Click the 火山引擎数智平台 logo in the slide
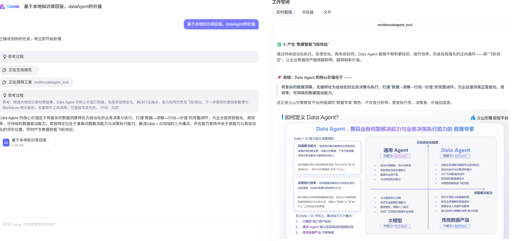The width and height of the screenshot is (512, 241). tap(490, 118)
